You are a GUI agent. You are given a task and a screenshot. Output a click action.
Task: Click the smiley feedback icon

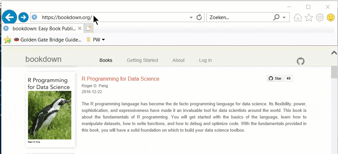point(330,17)
